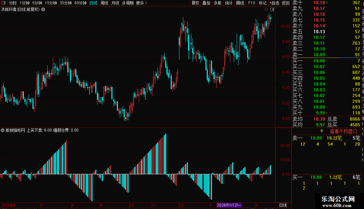
Task: Click the 日线 label at chart bottom-right
Action: pyautogui.click(x=283, y=205)
